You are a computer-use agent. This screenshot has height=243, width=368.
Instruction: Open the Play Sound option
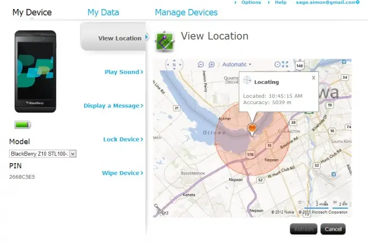123,72
